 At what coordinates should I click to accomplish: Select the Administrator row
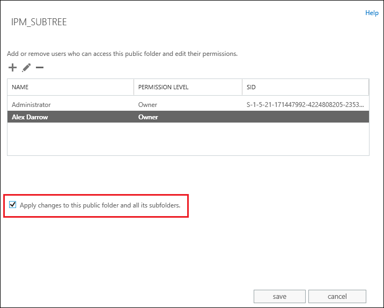[x=188, y=105]
